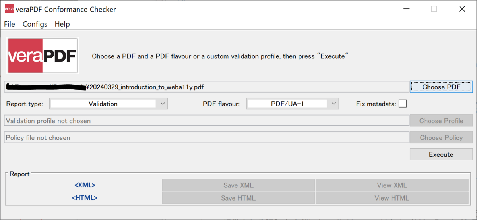Click the Save HTML button
This screenshot has width=477, height=220.
pos(238,198)
